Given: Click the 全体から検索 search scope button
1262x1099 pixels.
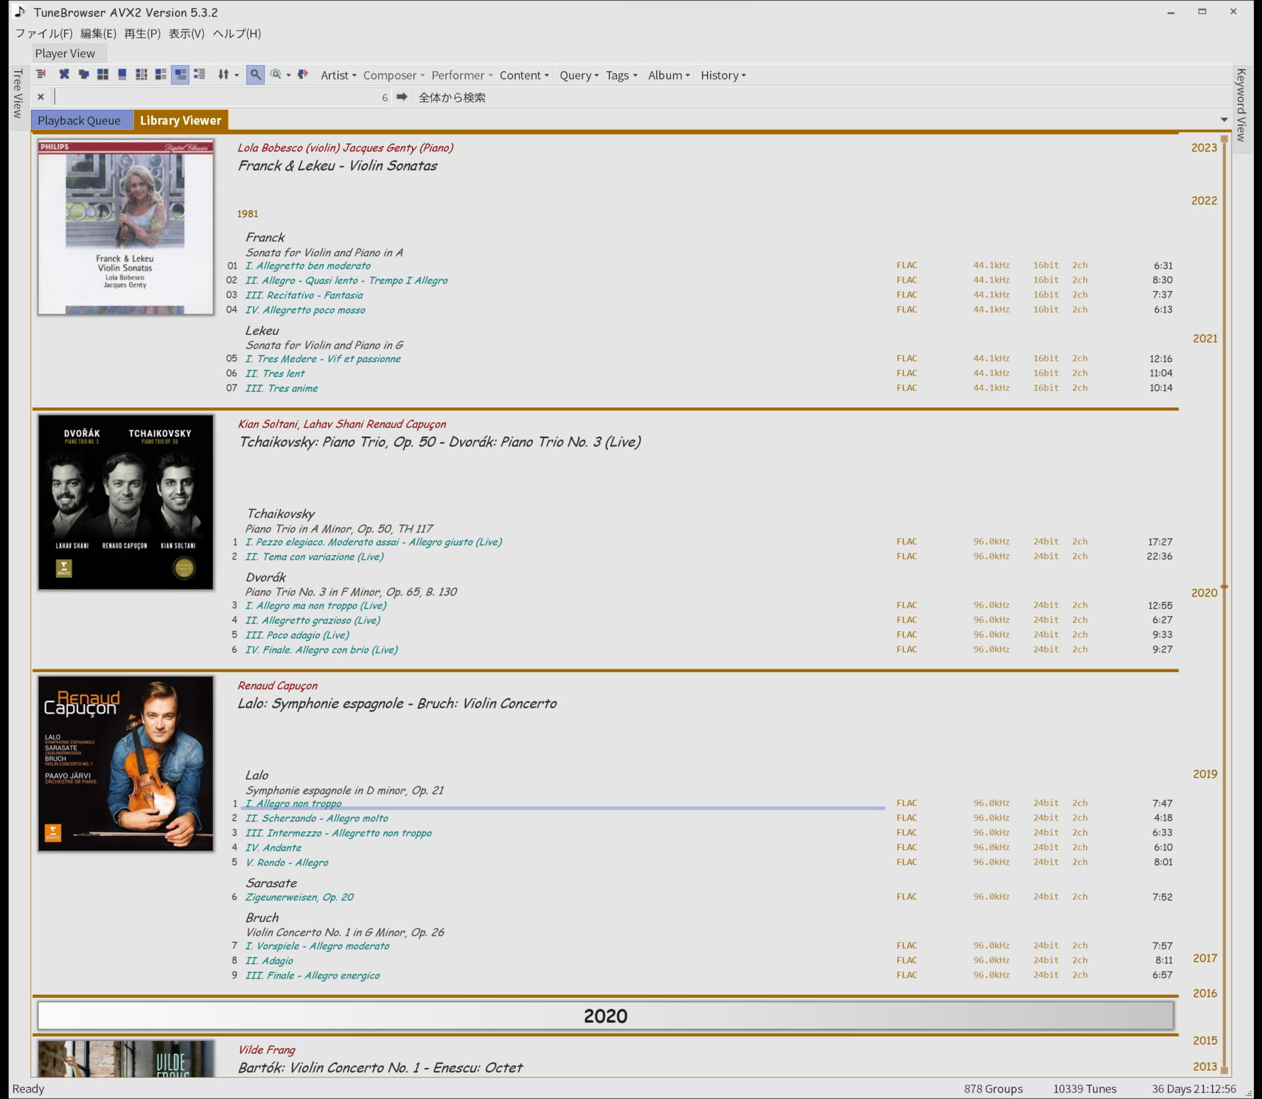Looking at the screenshot, I should [x=452, y=97].
